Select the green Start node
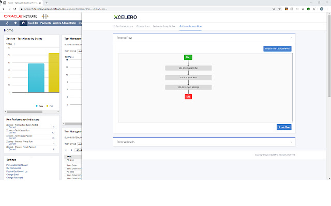331x206 pixels. 188,57
